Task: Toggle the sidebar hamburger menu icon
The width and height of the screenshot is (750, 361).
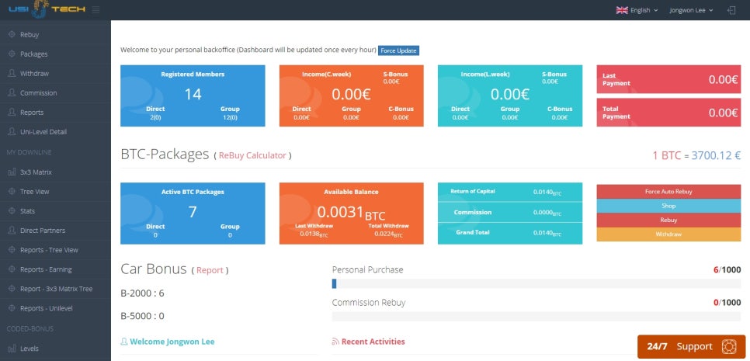Action: point(95,9)
